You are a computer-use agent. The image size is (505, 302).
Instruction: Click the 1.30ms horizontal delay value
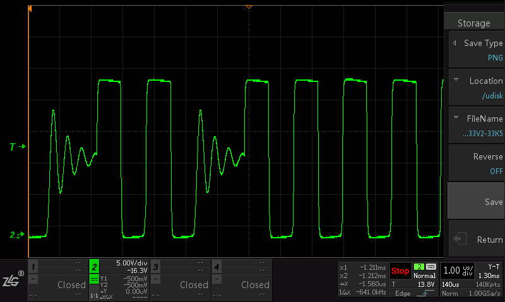coord(489,276)
